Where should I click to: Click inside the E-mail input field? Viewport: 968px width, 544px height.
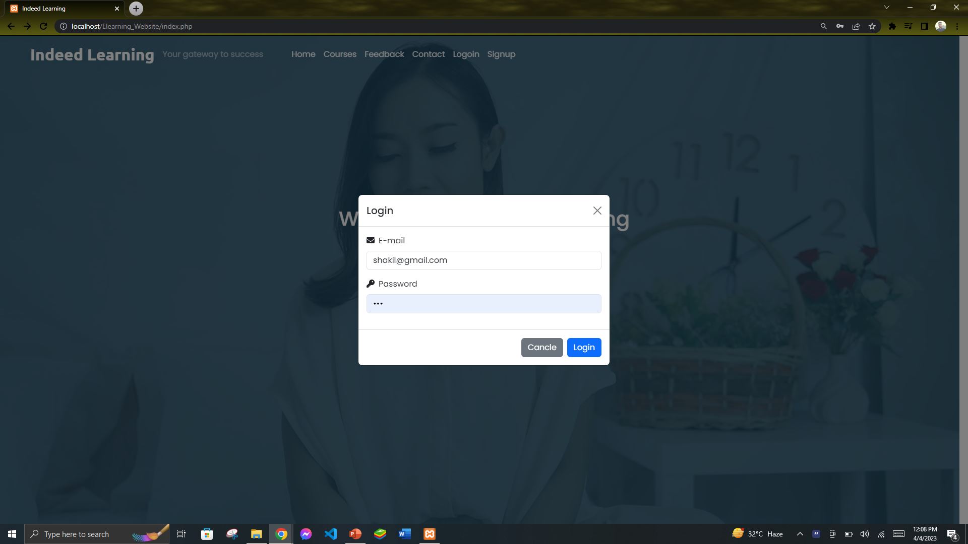(x=483, y=260)
